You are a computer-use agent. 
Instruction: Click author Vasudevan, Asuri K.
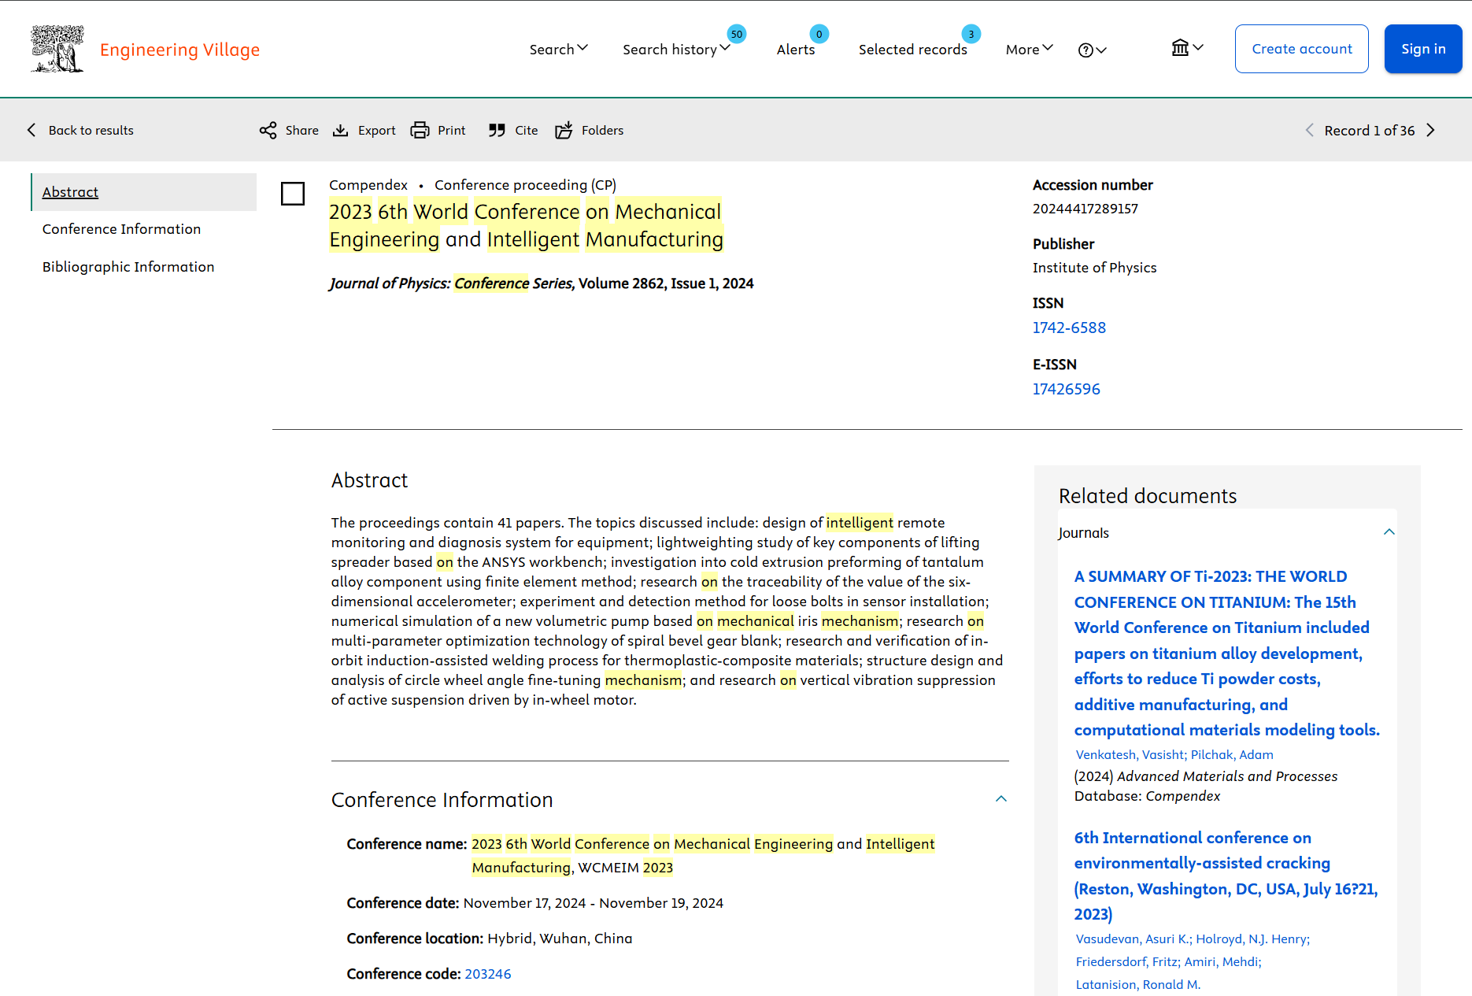click(x=1133, y=939)
